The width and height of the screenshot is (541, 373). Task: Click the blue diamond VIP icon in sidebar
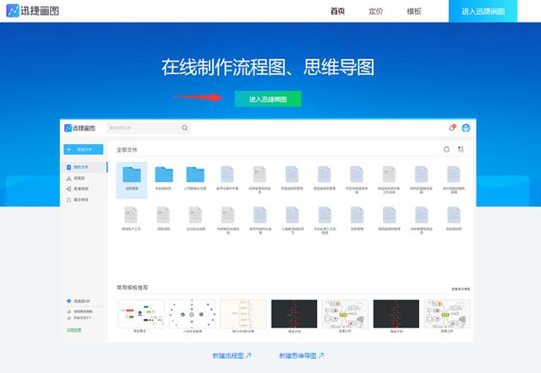click(68, 301)
